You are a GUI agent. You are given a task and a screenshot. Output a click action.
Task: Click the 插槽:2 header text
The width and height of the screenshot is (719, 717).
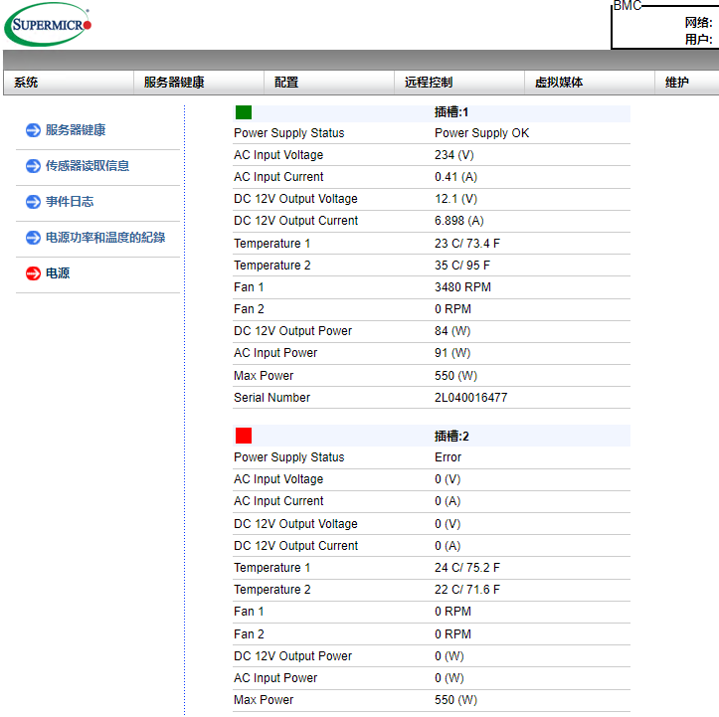451,436
